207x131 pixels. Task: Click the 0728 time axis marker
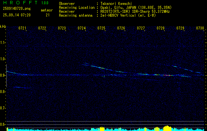pos(161,28)
